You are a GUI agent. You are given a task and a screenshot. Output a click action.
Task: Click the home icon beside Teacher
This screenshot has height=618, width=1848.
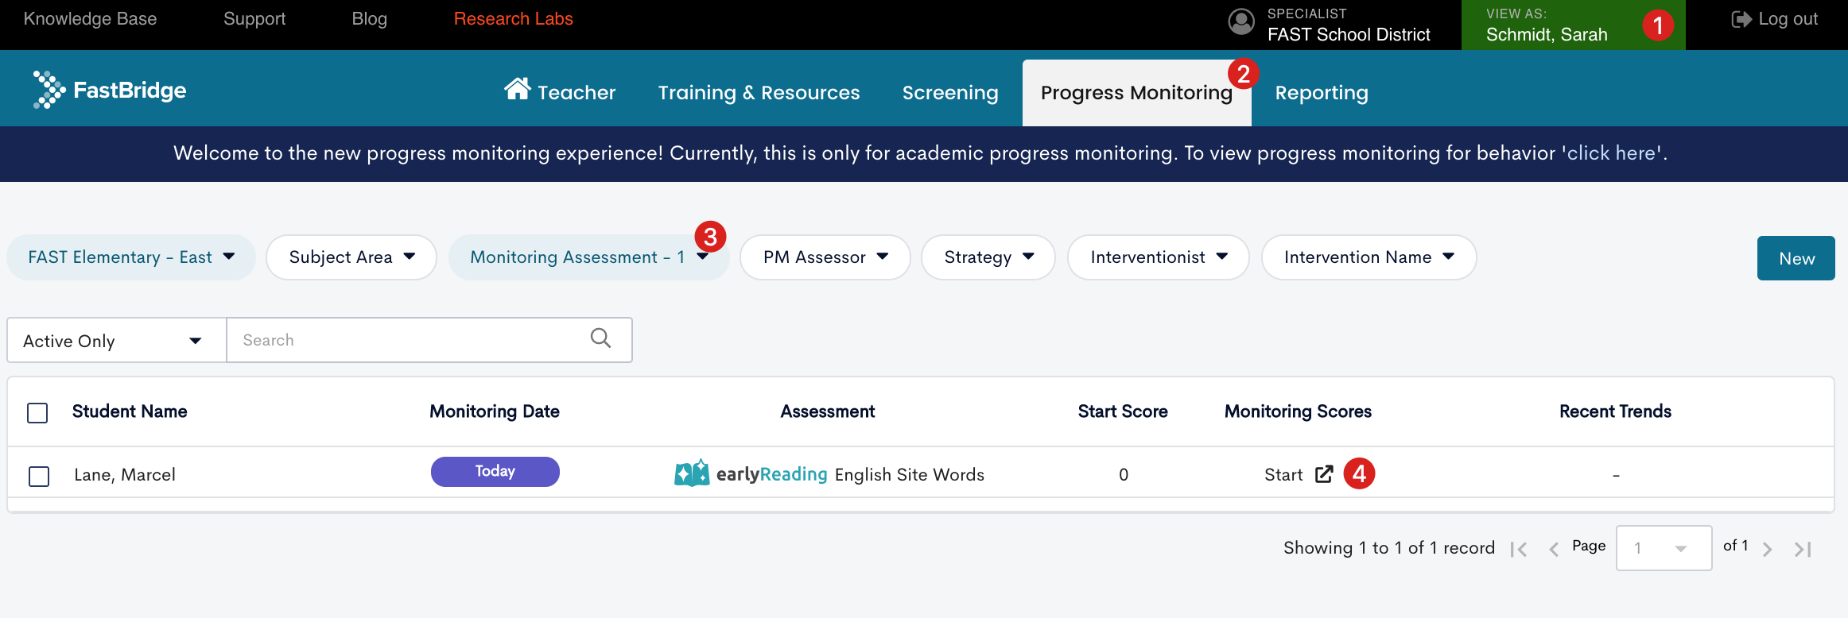click(517, 89)
